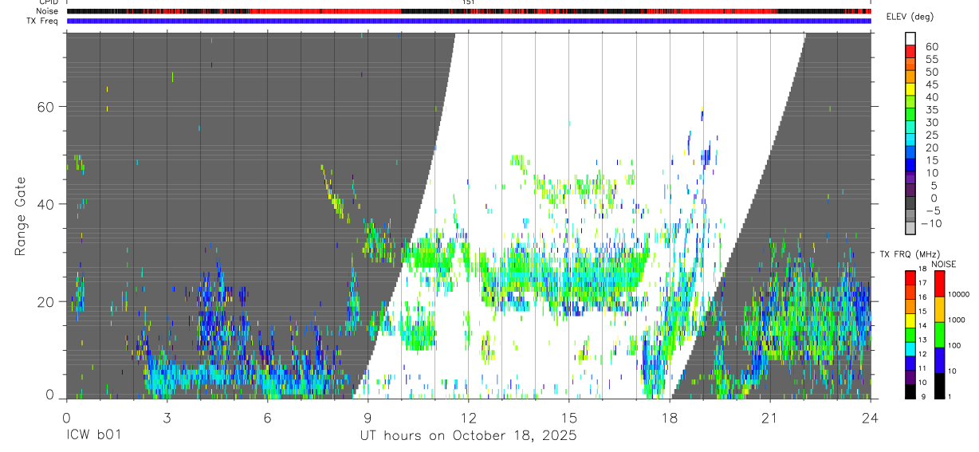Click the "ELEV (deg)" color bar title
The width and height of the screenshot is (979, 452).
pos(910,17)
